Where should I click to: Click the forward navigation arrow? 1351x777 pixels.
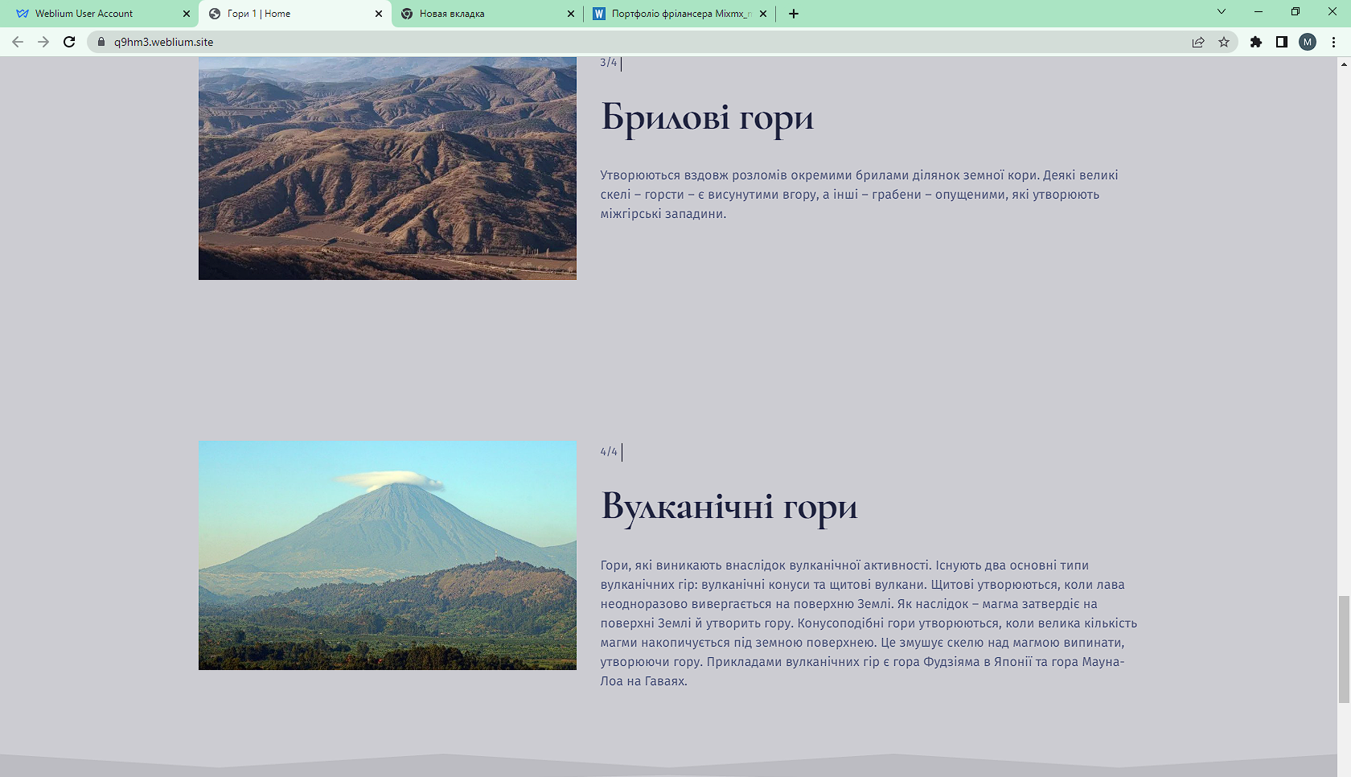coord(43,42)
